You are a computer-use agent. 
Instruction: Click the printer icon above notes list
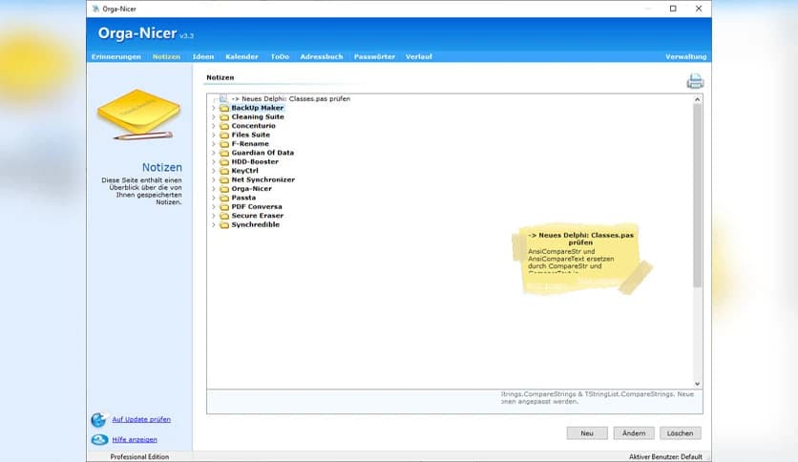pos(695,82)
